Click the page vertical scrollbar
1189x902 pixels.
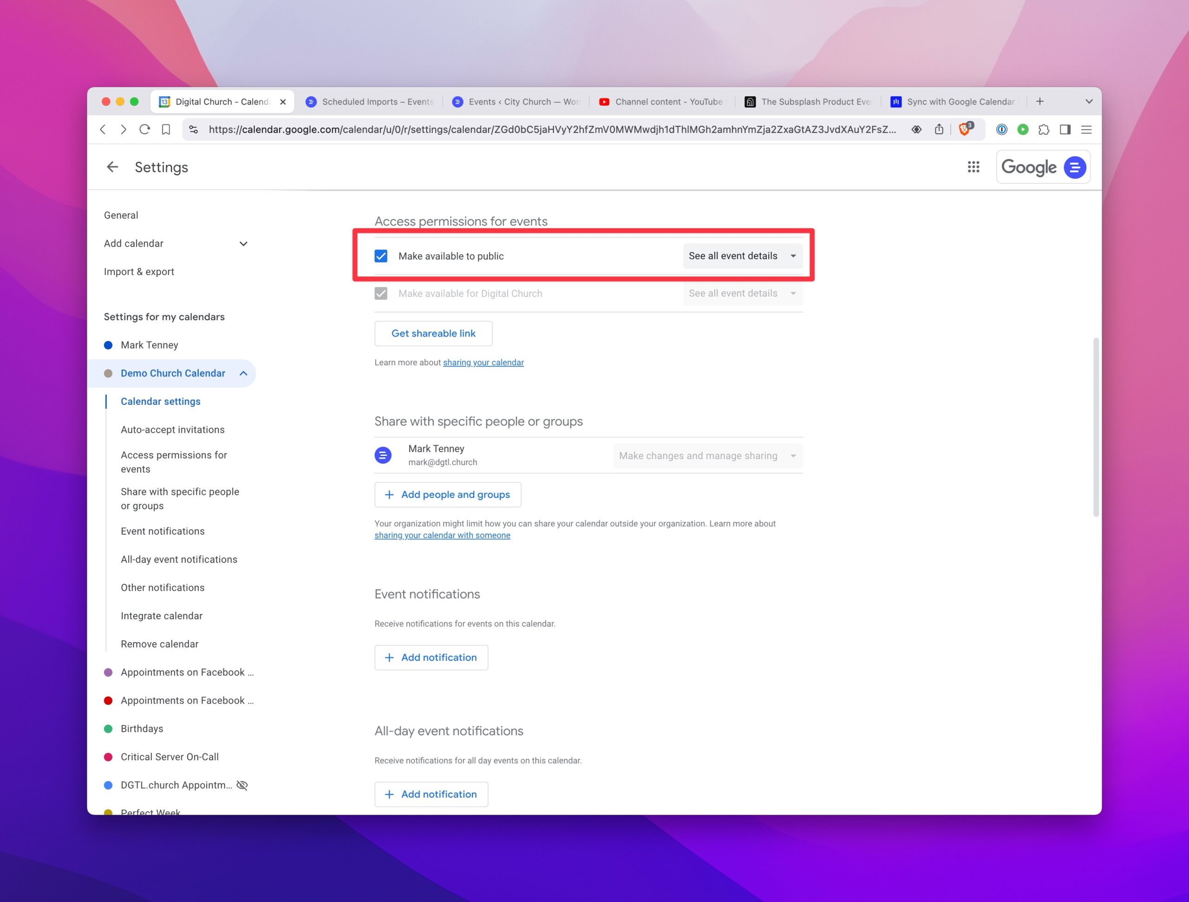point(1096,427)
